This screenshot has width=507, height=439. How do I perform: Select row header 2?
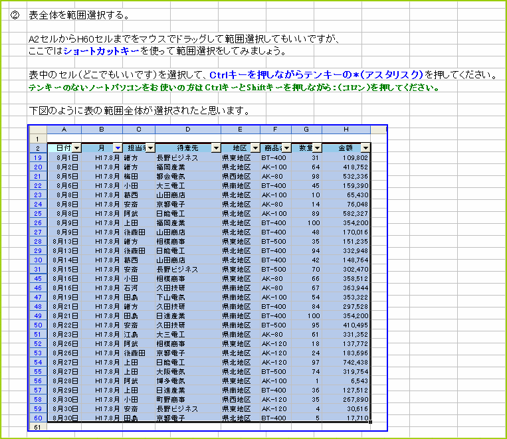click(38, 148)
